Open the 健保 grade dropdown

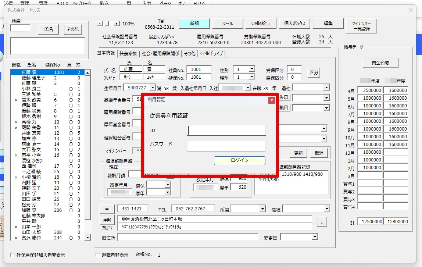(x=168, y=185)
